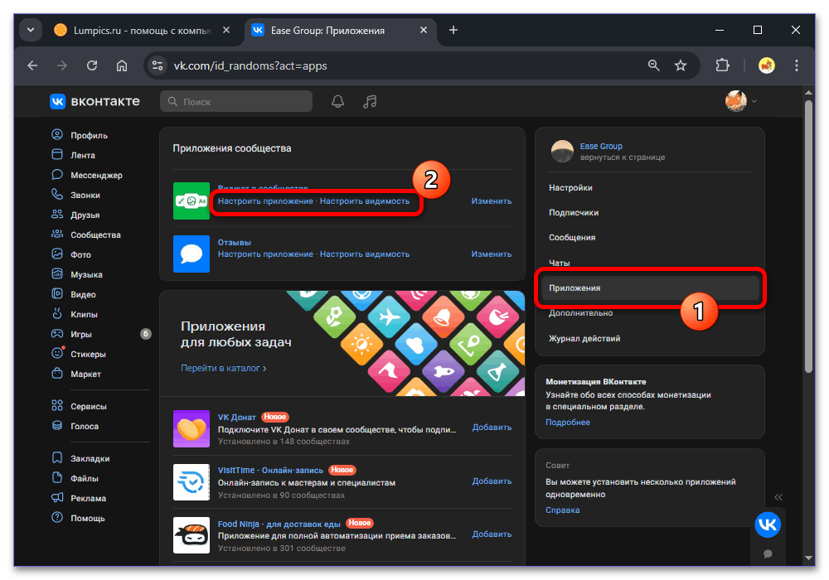Click Настроить приложение for the widget app

click(265, 201)
